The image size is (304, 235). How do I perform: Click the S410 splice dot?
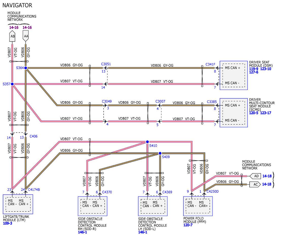[x=147, y=142]
